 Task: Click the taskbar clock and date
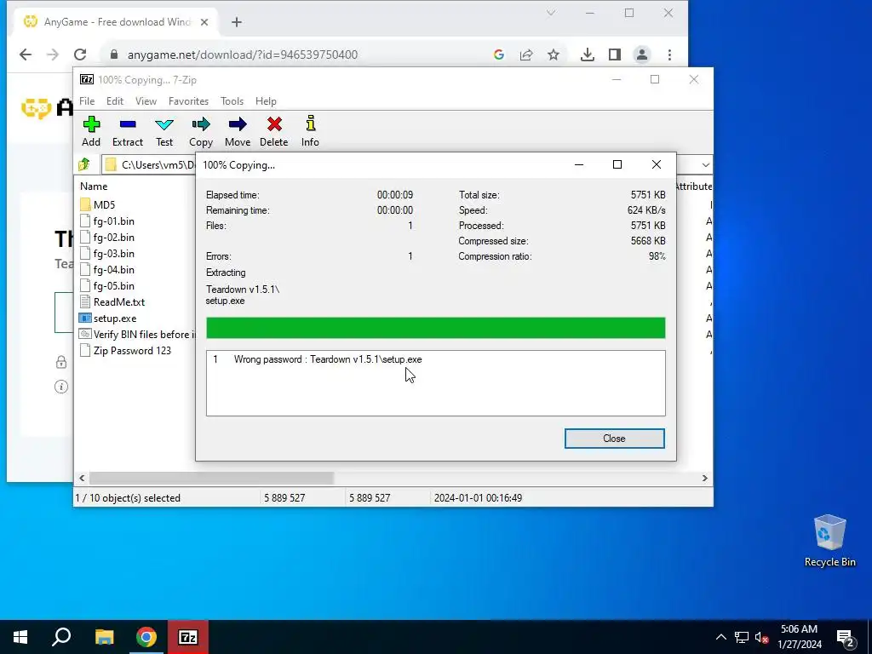click(x=799, y=637)
